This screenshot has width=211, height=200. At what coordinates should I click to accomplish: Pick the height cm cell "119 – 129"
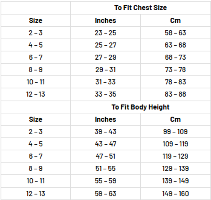point(175,156)
